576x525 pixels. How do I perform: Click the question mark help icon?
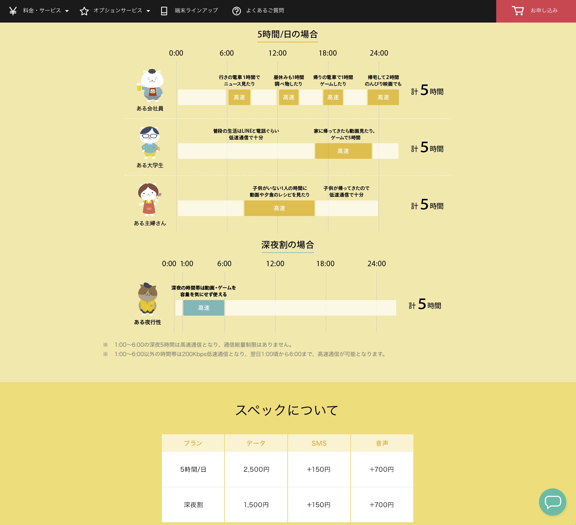pos(237,11)
